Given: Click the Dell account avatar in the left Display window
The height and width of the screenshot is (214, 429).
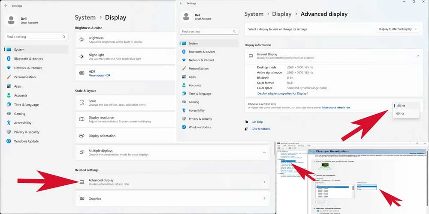Looking at the screenshot, I should (11, 20).
